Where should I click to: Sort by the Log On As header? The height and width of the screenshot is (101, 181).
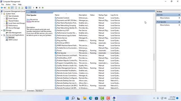114,15
